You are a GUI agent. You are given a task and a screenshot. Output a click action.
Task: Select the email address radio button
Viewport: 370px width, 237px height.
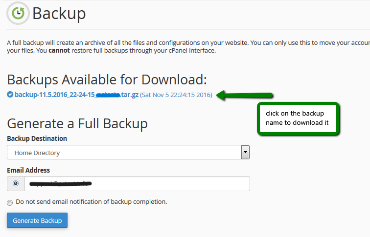(x=16, y=183)
